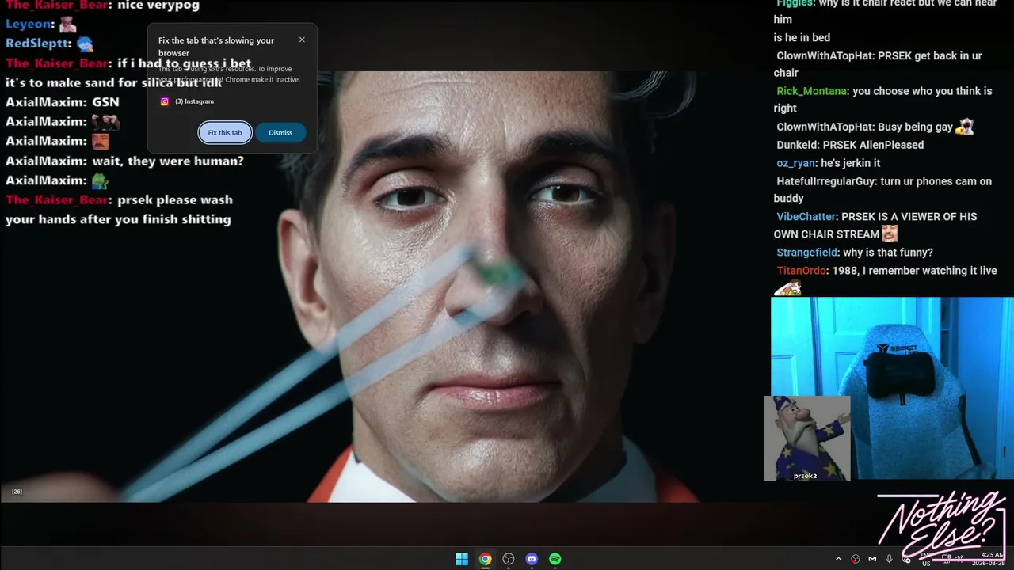Screen dimensions: 1014x570
Task: Click the emote after 'Busy being gay'
Action: coord(964,127)
